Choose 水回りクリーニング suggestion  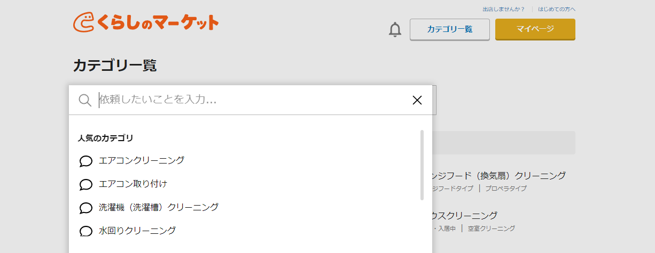tap(137, 231)
